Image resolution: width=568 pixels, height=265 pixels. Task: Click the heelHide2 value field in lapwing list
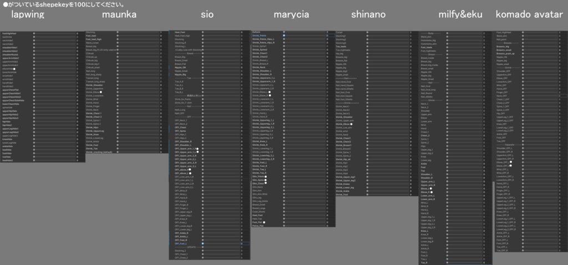(80, 160)
